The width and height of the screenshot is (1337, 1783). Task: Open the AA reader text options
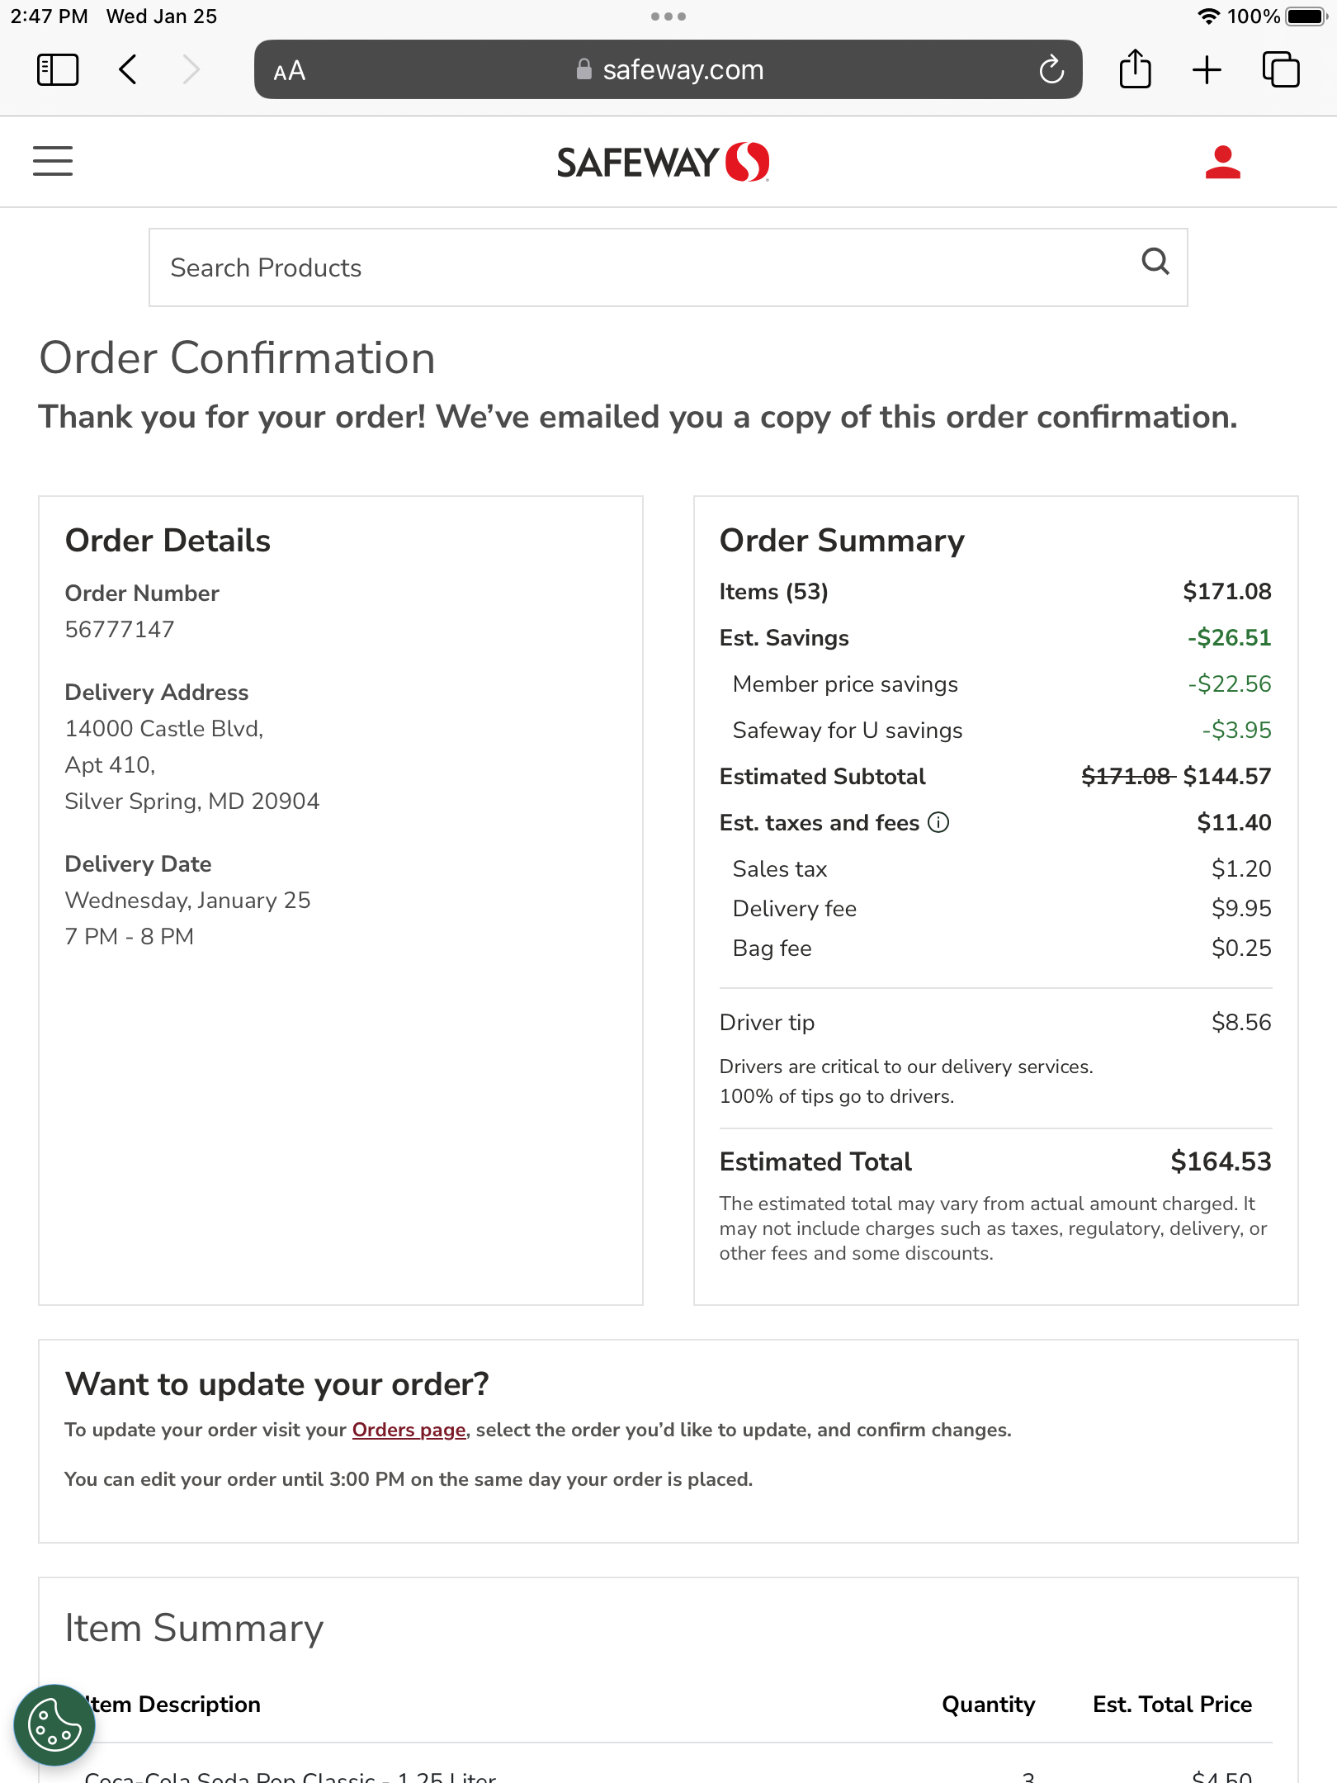290,71
